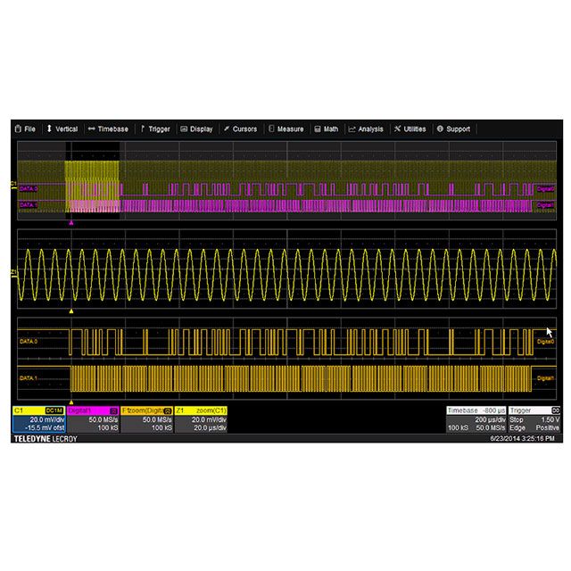Image resolution: width=571 pixels, height=571 pixels.
Task: Open the Trigger descriptor box
Action: pos(534,419)
